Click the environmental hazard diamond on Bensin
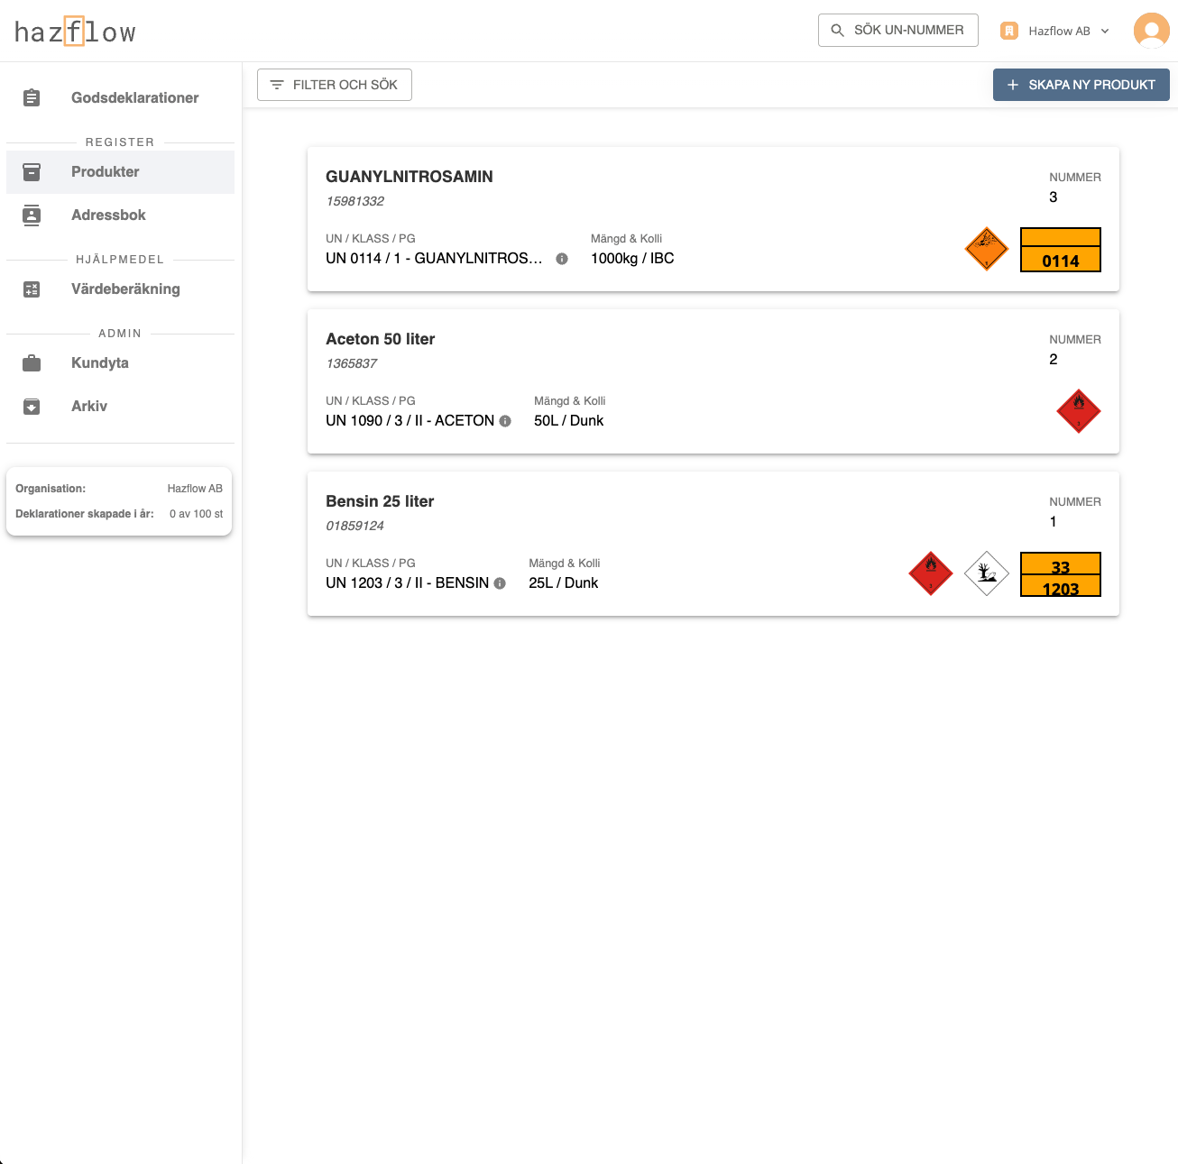 pos(986,573)
